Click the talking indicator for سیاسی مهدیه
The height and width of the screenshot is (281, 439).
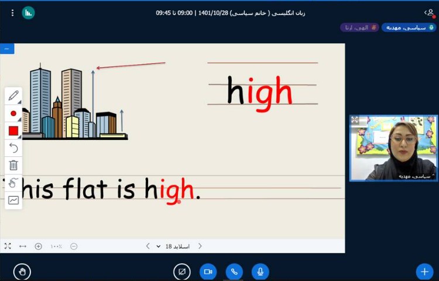click(409, 28)
